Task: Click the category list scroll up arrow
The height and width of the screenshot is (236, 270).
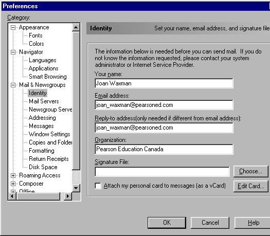Action: pos(76,28)
